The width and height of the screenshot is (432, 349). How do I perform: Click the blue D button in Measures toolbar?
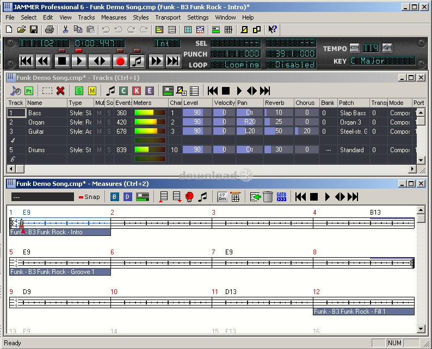127,197
